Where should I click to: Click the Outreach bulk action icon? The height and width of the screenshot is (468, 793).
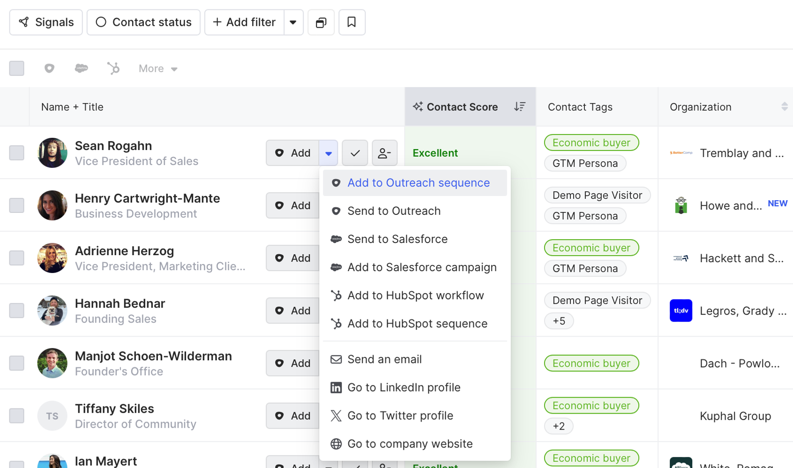49,68
